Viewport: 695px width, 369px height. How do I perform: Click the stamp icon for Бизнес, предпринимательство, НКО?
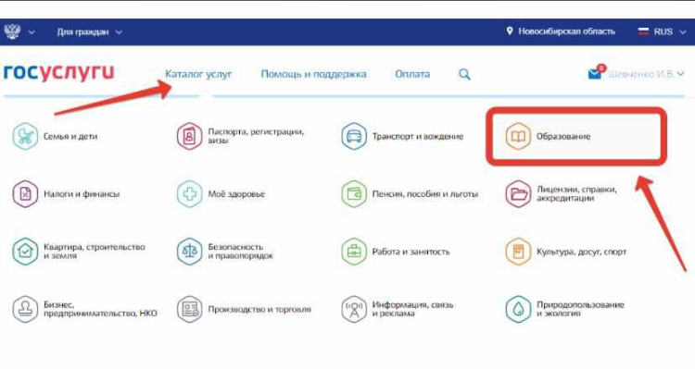pyautogui.click(x=25, y=309)
